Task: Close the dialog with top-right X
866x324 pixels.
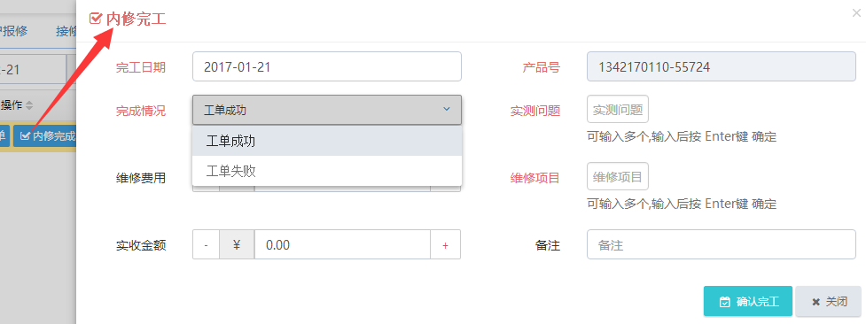Action: click(x=856, y=12)
